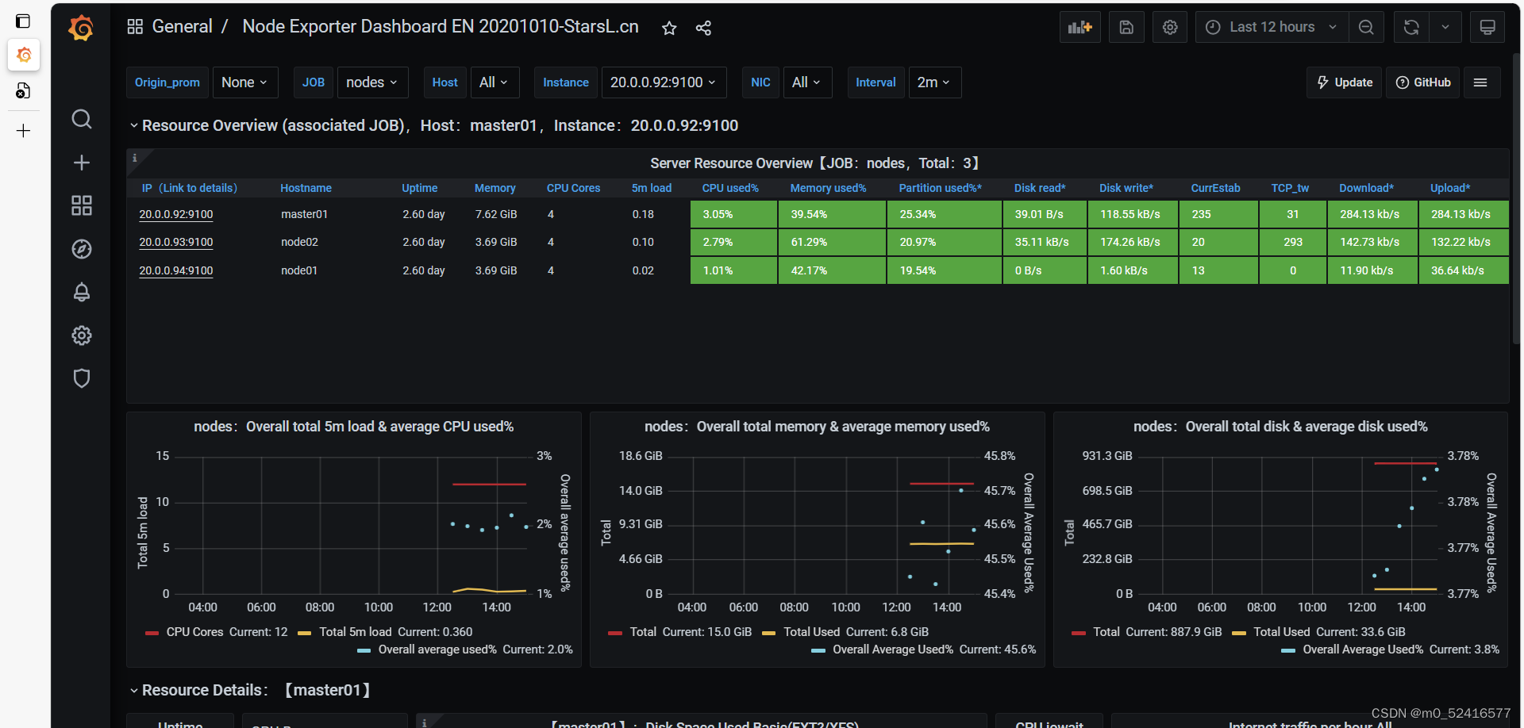Share the dashboard via share icon
The width and height of the screenshot is (1524, 728).
click(x=703, y=28)
